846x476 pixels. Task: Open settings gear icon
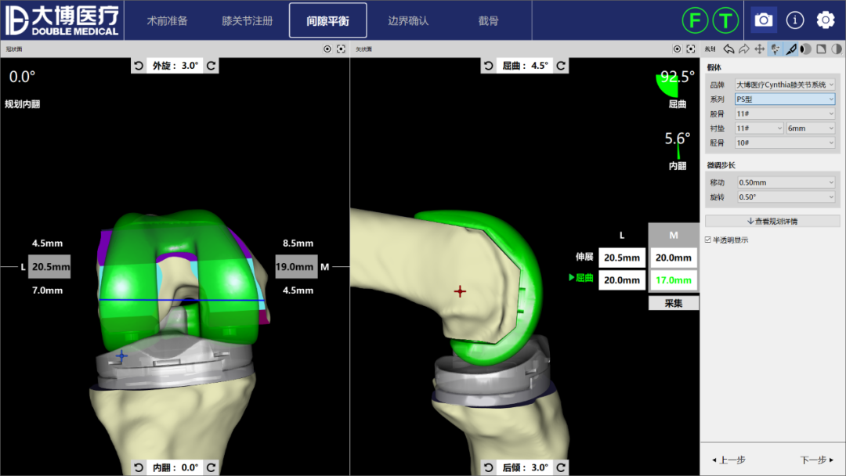(826, 20)
